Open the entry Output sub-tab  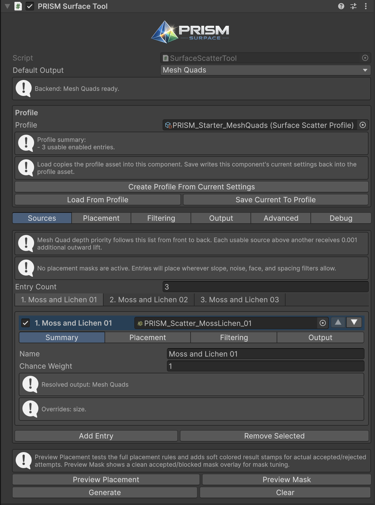[x=320, y=337]
